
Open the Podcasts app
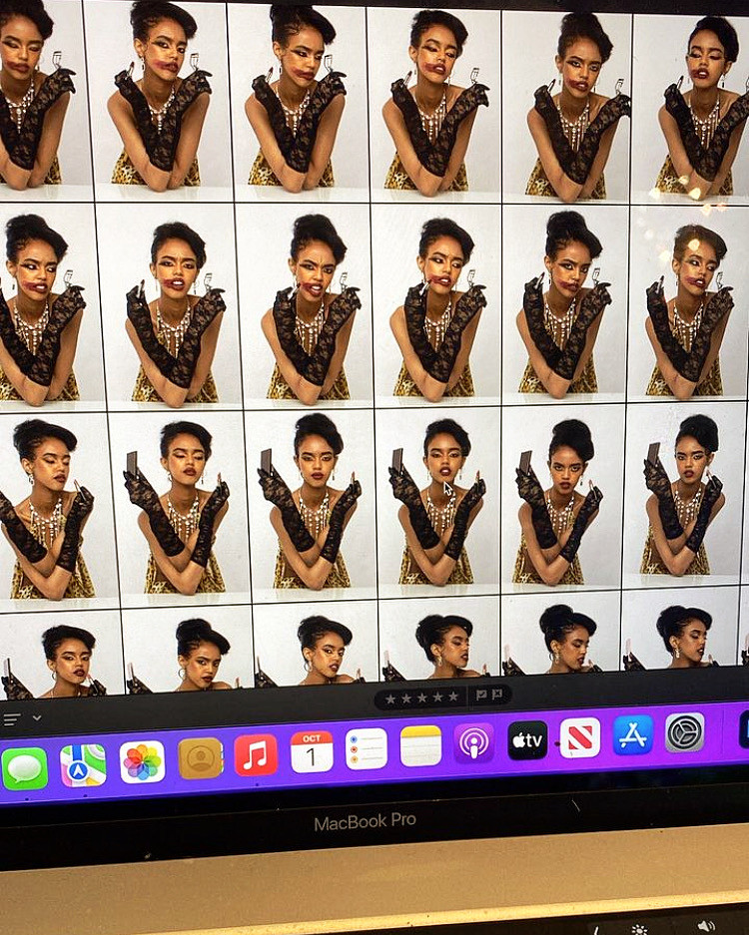point(474,742)
